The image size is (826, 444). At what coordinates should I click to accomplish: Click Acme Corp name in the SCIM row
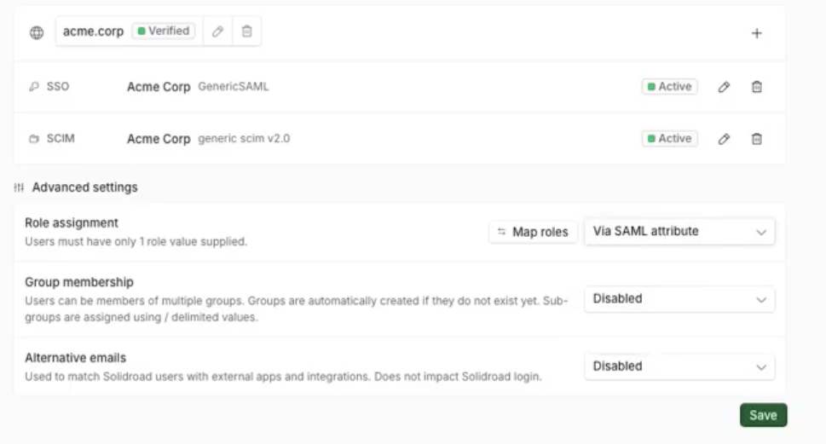pos(159,139)
